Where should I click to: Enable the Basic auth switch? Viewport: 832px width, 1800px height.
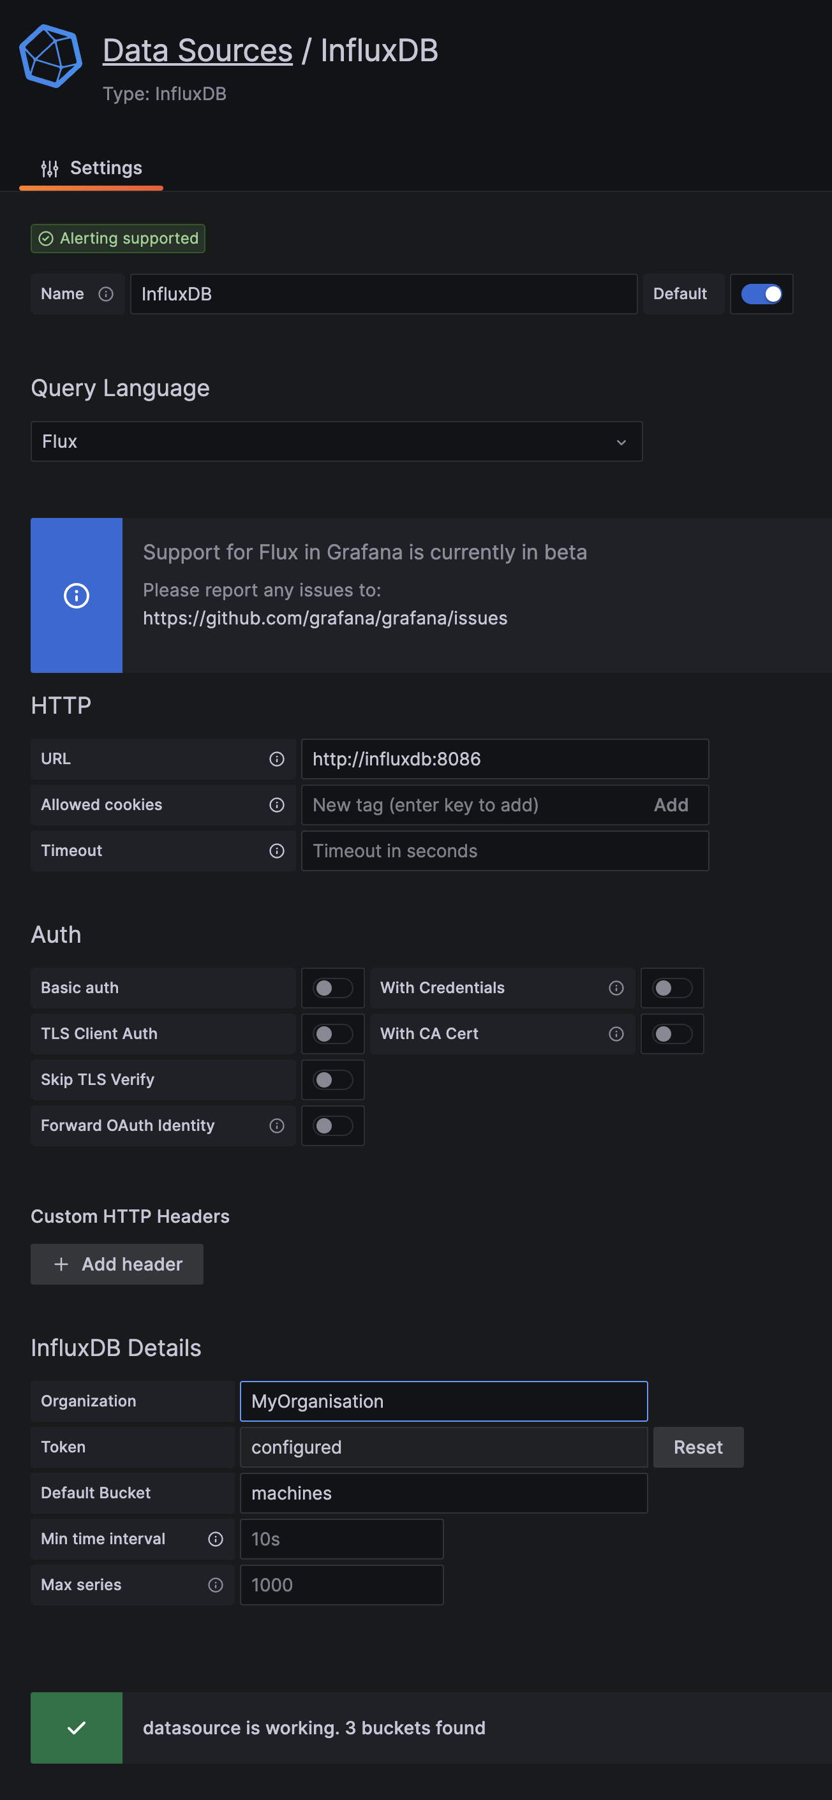point(332,987)
